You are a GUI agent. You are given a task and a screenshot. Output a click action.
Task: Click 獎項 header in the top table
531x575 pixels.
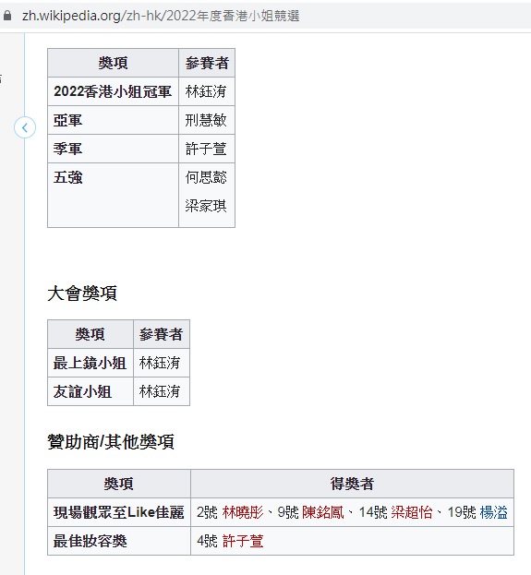tap(113, 63)
